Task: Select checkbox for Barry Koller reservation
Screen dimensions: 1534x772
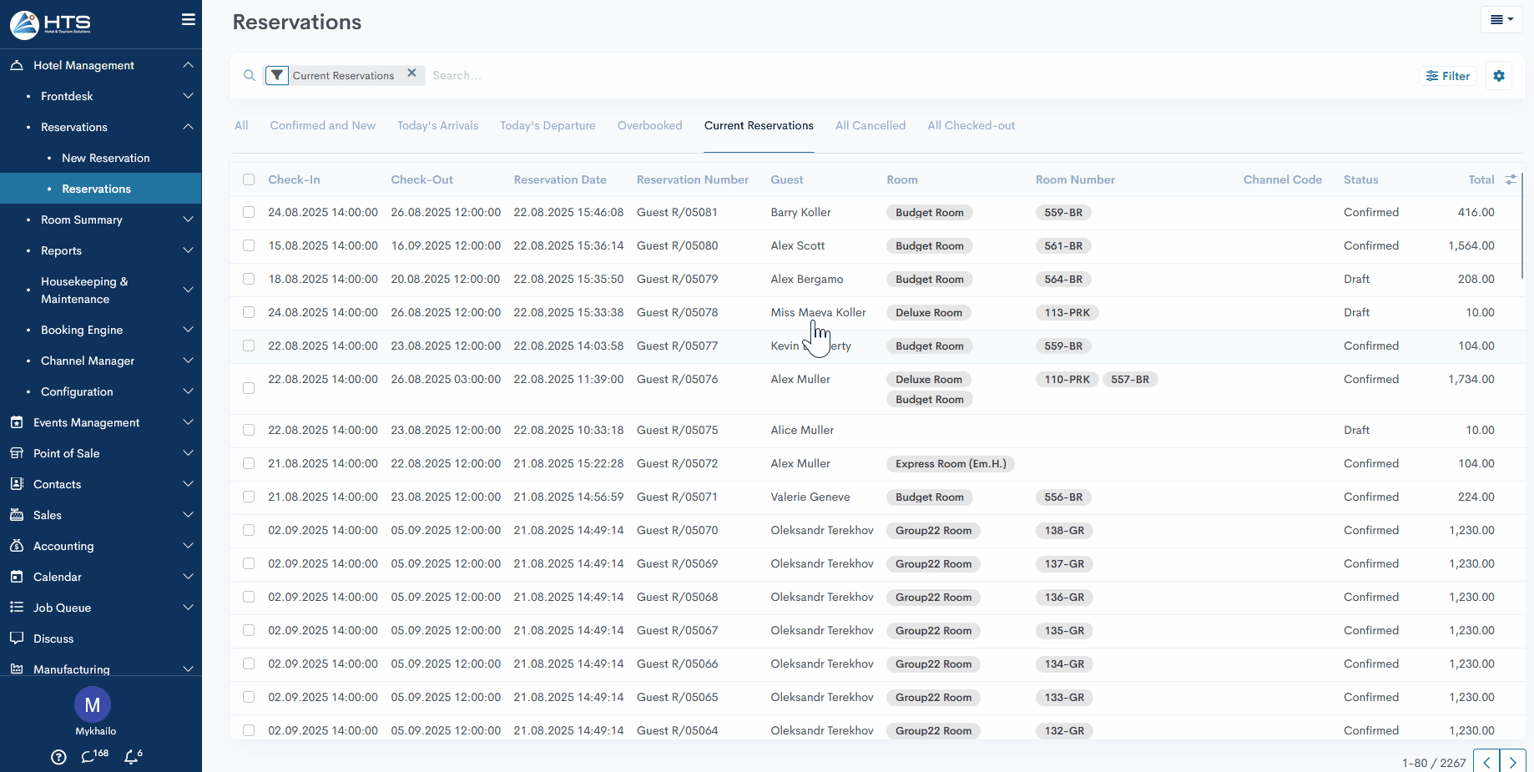Action: [249, 213]
